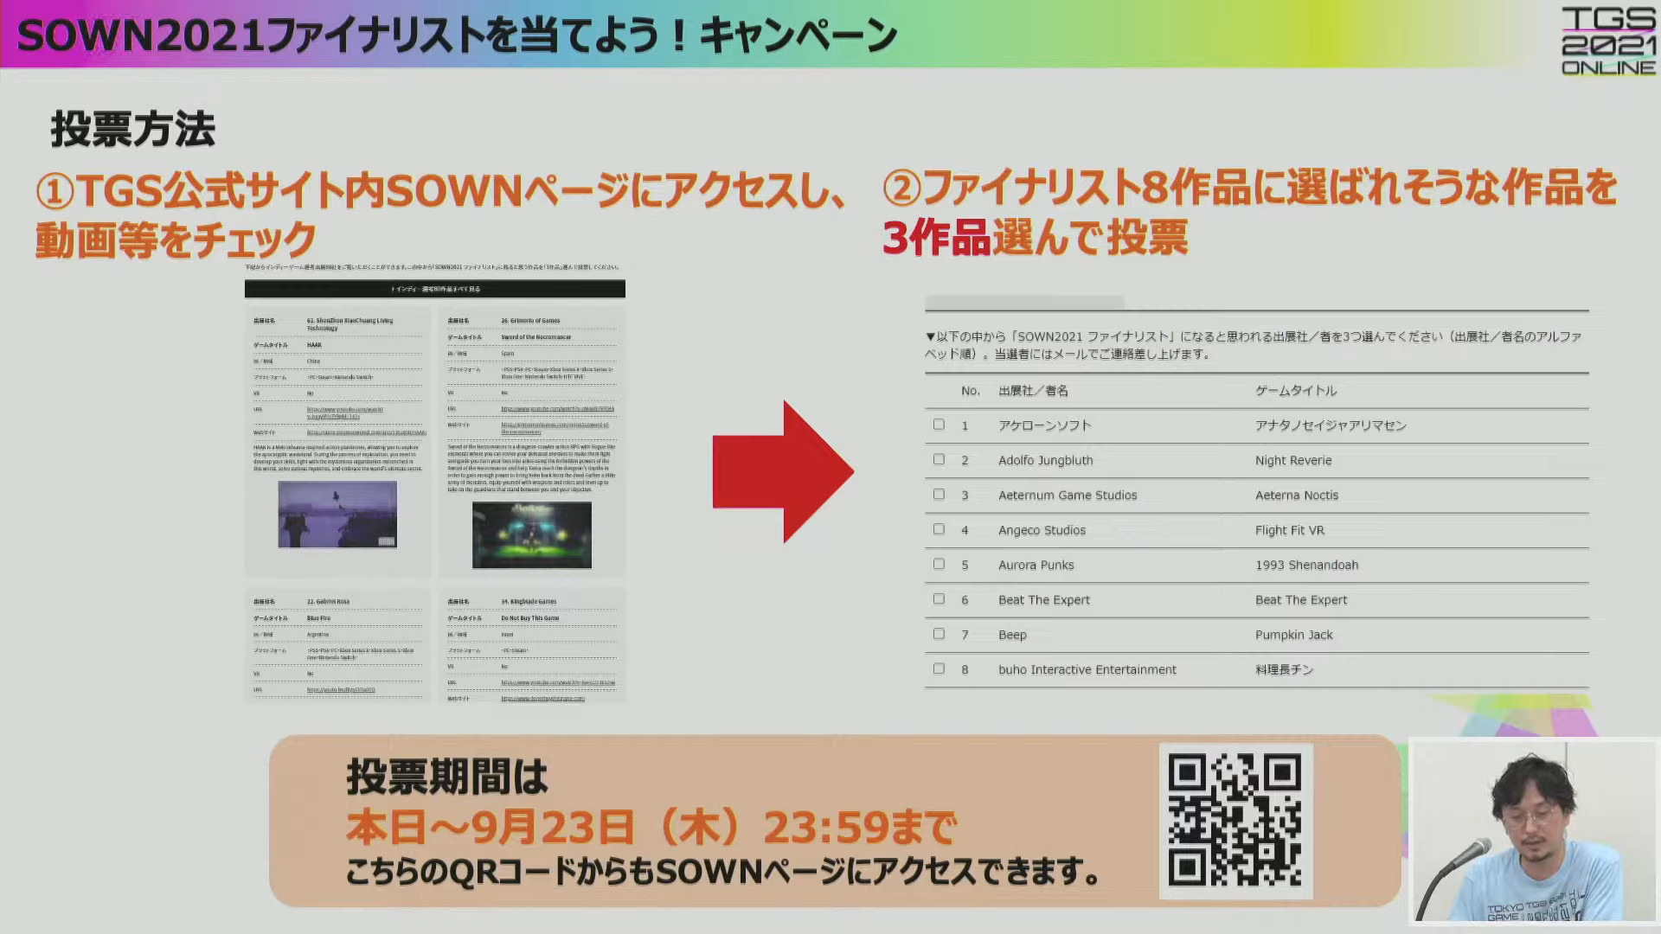
Task: Check the Beep Pumpkin Jack checkbox
Action: point(939,634)
